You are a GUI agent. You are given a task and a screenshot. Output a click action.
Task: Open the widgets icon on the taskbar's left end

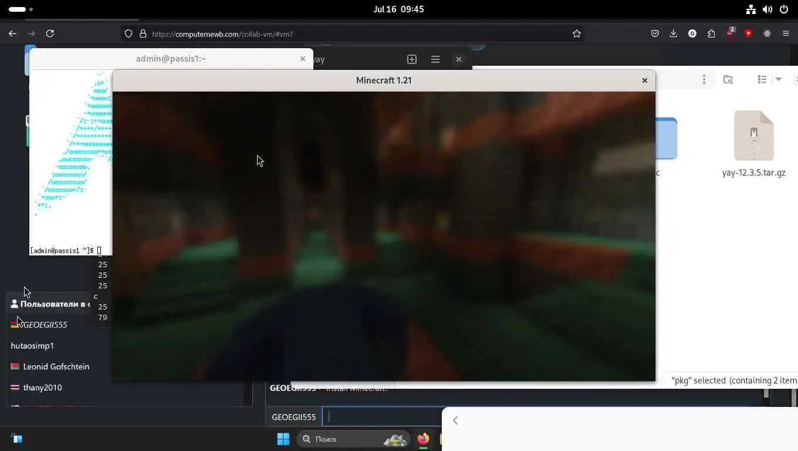tap(16, 439)
